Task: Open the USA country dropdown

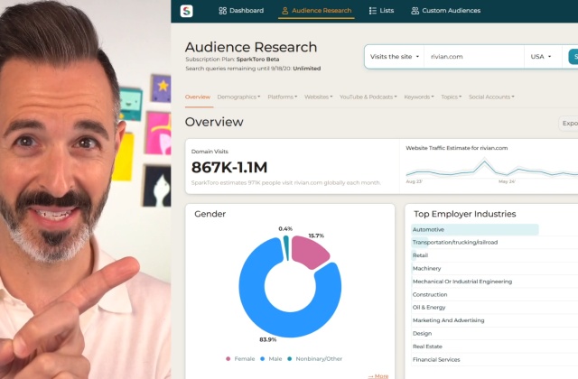Action: (x=541, y=57)
